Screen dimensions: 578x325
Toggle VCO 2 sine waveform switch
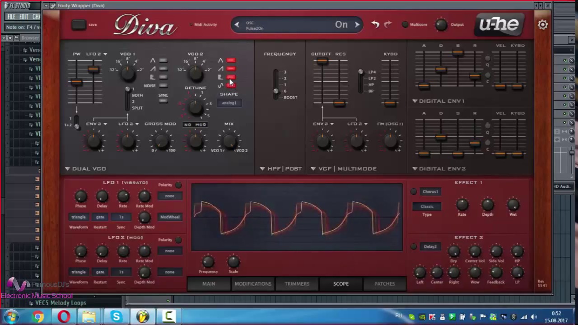[x=231, y=85]
